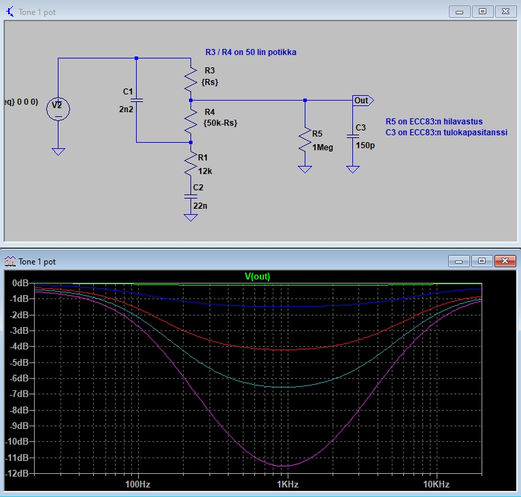Screen dimensions: 521x497
Task: Select the C2 22n capacitor symbol
Action: (191, 195)
